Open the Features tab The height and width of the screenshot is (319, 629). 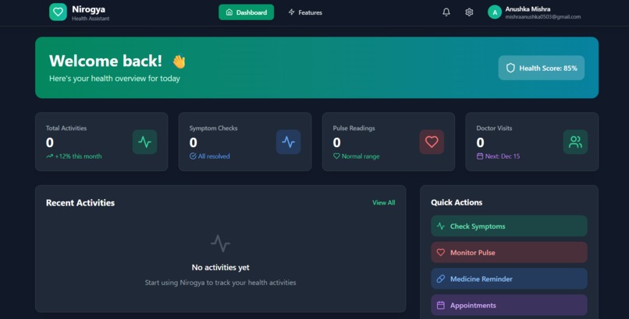[x=305, y=12]
